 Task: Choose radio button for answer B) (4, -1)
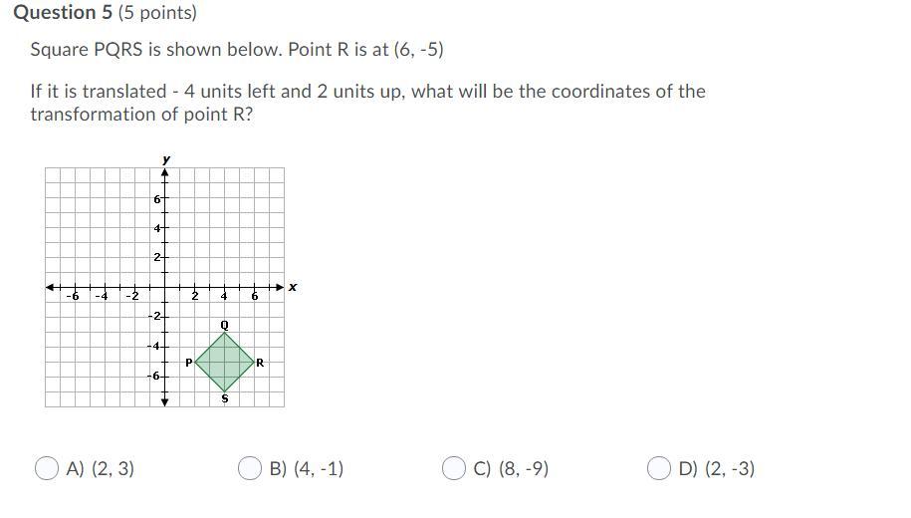(250, 468)
